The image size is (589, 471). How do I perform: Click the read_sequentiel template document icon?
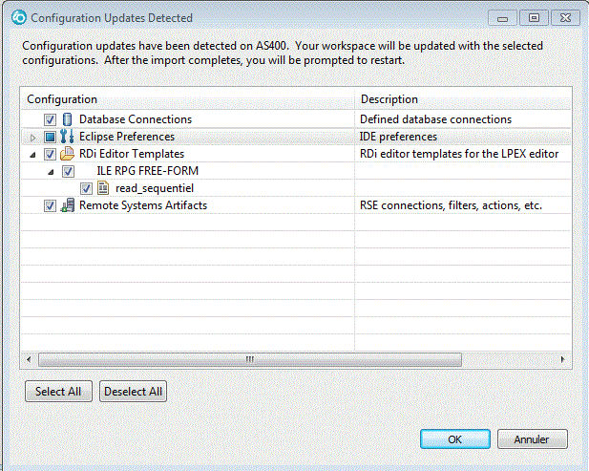103,188
